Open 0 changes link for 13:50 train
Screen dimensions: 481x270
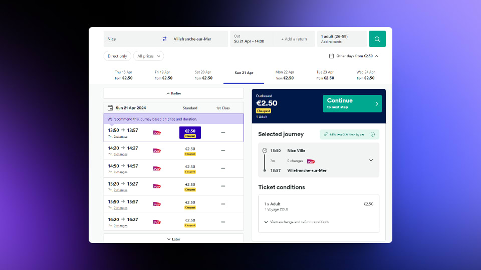[120, 136]
